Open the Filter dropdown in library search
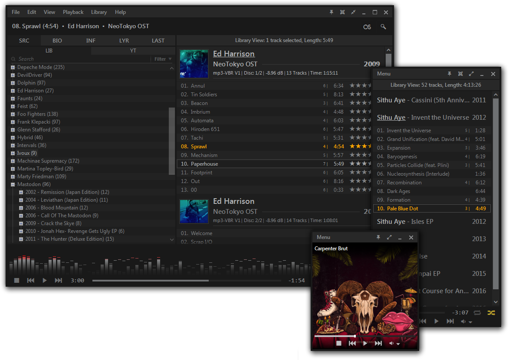The image size is (509, 360). pos(163,59)
